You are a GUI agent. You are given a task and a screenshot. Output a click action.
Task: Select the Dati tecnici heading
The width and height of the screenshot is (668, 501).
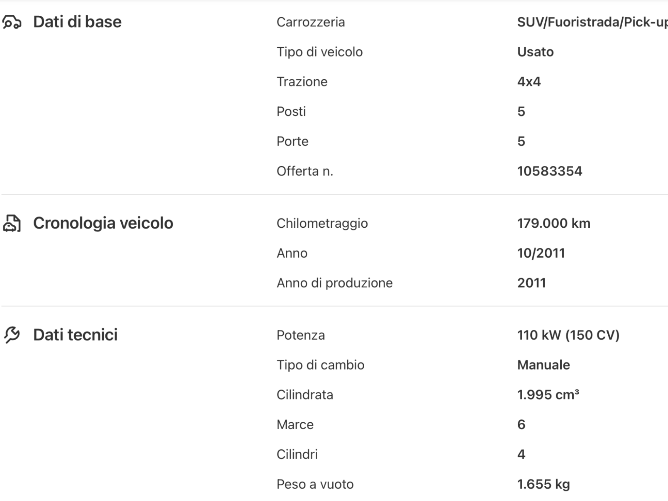(x=75, y=335)
